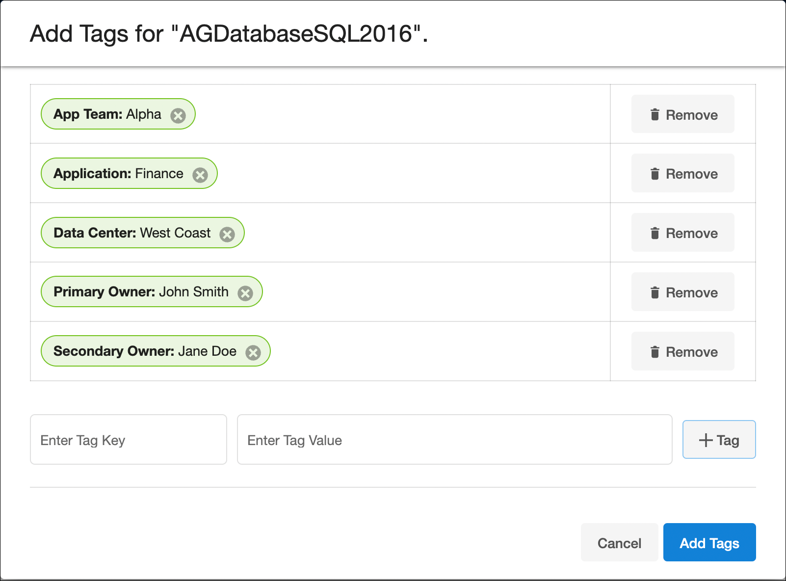The height and width of the screenshot is (581, 786).
Task: Focus the Enter Tag Key field
Action: pos(129,440)
